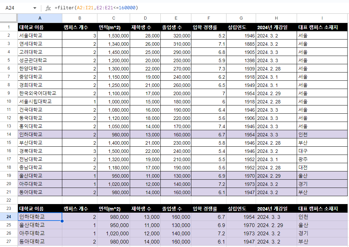The height and width of the screenshot is (247, 349).
Task: Click area value 1,530,000 for 서울대학교
Action: (114, 35)
